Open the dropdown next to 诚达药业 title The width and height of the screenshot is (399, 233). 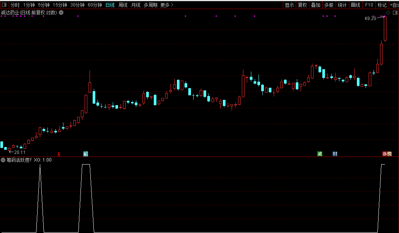point(61,12)
